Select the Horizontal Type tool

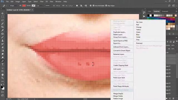point(3,64)
